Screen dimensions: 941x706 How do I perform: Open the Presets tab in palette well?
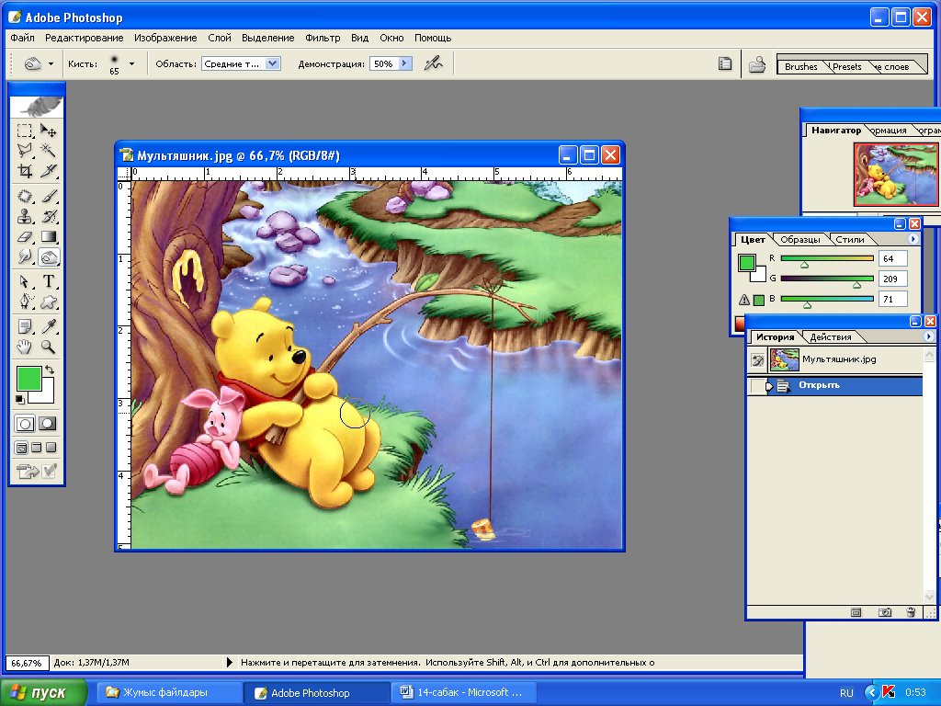point(846,66)
